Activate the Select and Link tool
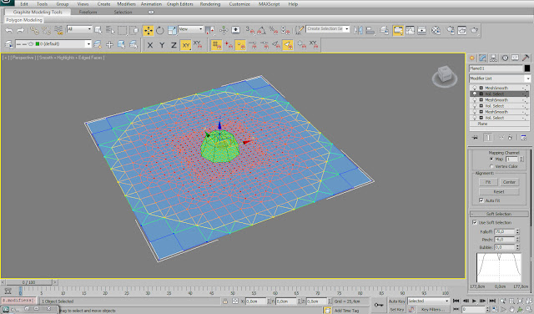Screen dimensions: 534x314 point(34,31)
